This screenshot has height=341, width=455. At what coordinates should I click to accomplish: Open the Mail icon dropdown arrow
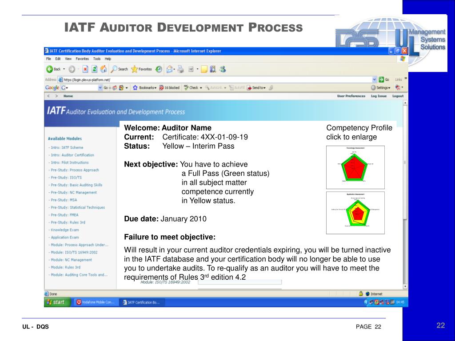174,69
